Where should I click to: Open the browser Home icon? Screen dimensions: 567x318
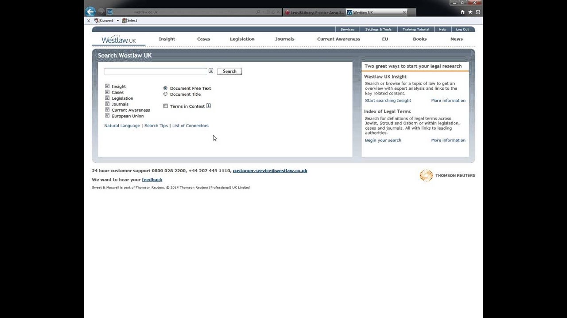(462, 12)
